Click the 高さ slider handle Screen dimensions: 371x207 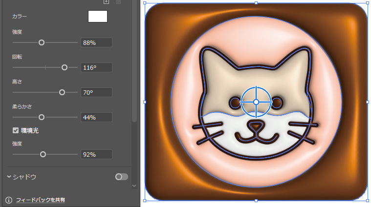(62, 92)
